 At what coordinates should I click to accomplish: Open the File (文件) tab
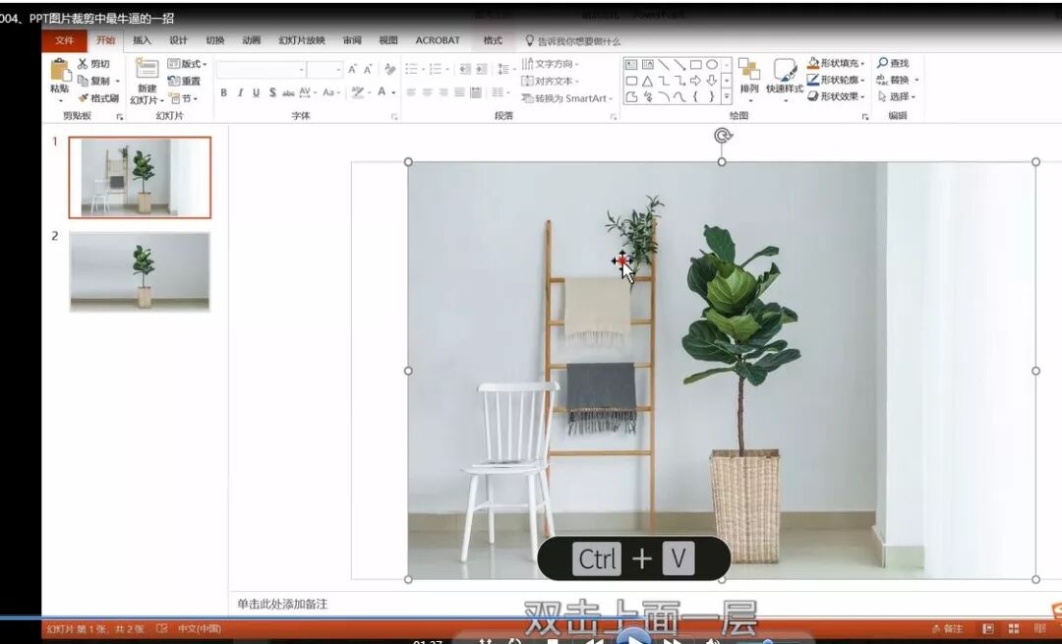tap(64, 40)
